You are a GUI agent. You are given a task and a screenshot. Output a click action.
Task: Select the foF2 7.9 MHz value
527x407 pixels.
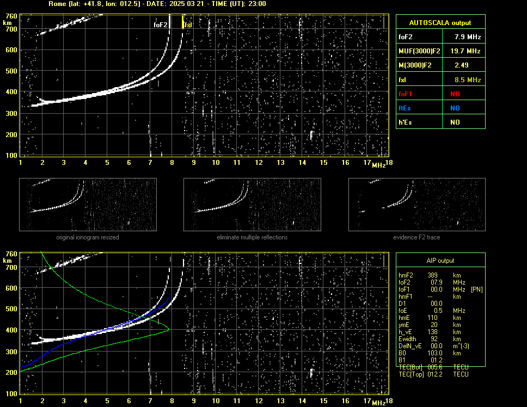pos(468,37)
